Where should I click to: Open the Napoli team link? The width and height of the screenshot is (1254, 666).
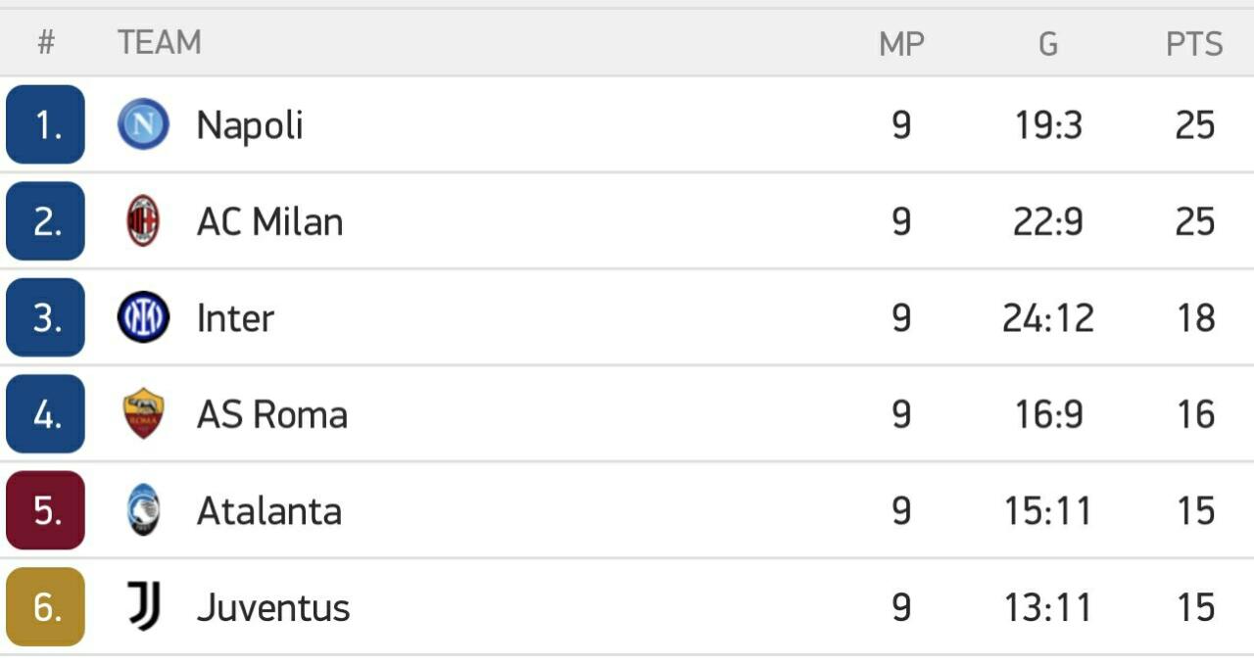[x=250, y=125]
